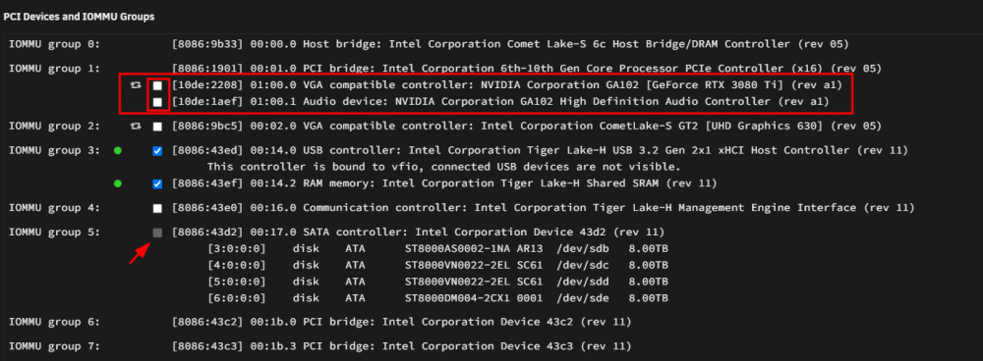Click the reset icon beside RTX 3080 Ti
This screenshot has width=983, height=361.
pos(135,85)
